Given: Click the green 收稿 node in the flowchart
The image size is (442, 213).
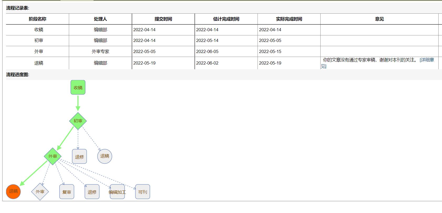Looking at the screenshot, I should tap(78, 87).
